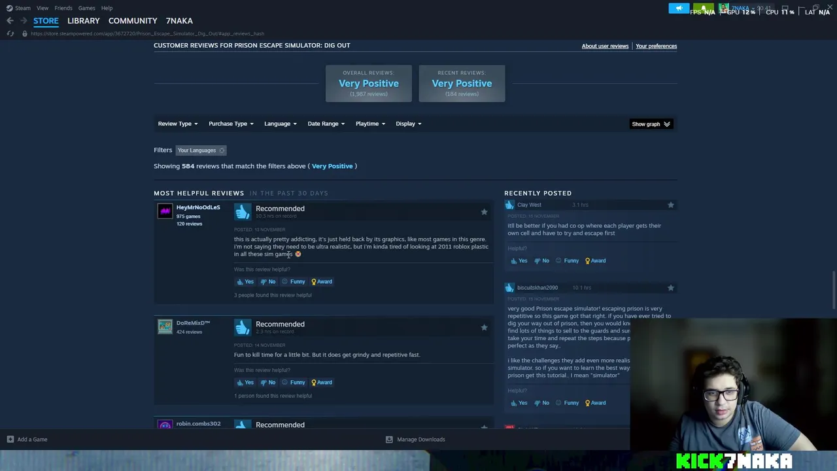Image resolution: width=837 pixels, height=471 pixels.
Task: Mark DoReMixD review as Funny
Action: [294, 382]
